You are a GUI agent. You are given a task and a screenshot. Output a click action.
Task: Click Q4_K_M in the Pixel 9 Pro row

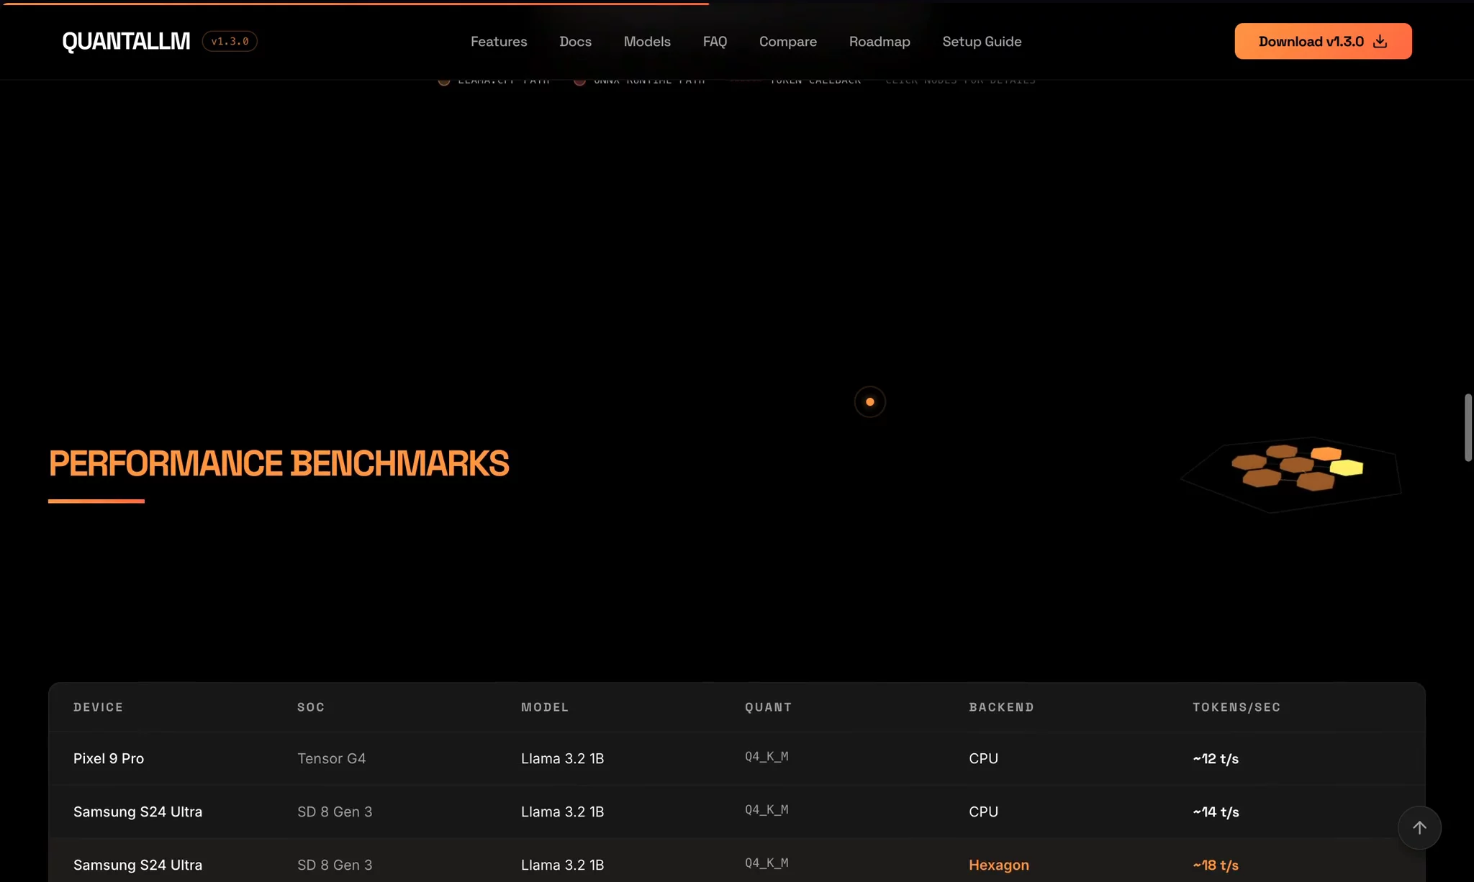[x=767, y=757]
